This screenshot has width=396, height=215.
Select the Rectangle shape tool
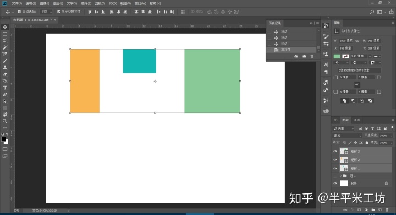(5, 108)
